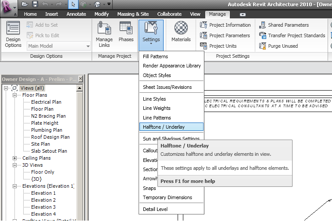Click the Manage ribbon tab

click(218, 14)
